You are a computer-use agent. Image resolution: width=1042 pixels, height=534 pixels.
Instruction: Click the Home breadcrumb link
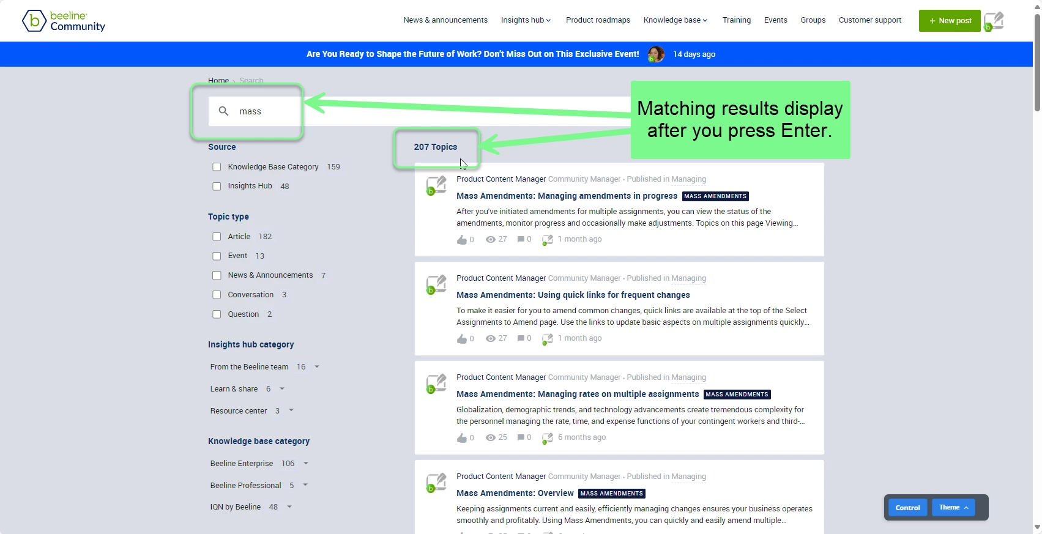pos(218,80)
